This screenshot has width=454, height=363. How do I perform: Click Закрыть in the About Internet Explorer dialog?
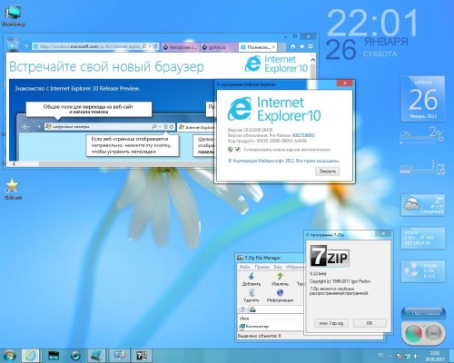(328, 172)
